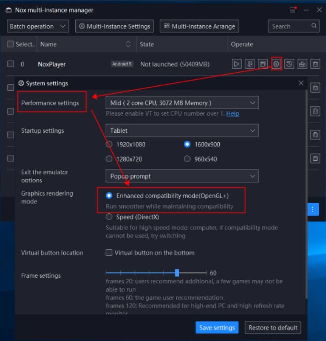Click the Virtual button location label
This screenshot has height=341, width=326.
coord(52,253)
